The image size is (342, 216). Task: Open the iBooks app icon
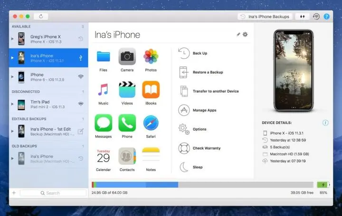coord(151,90)
